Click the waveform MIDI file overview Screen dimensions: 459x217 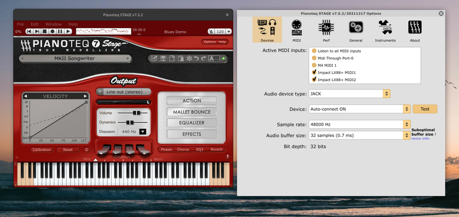coord(103,31)
